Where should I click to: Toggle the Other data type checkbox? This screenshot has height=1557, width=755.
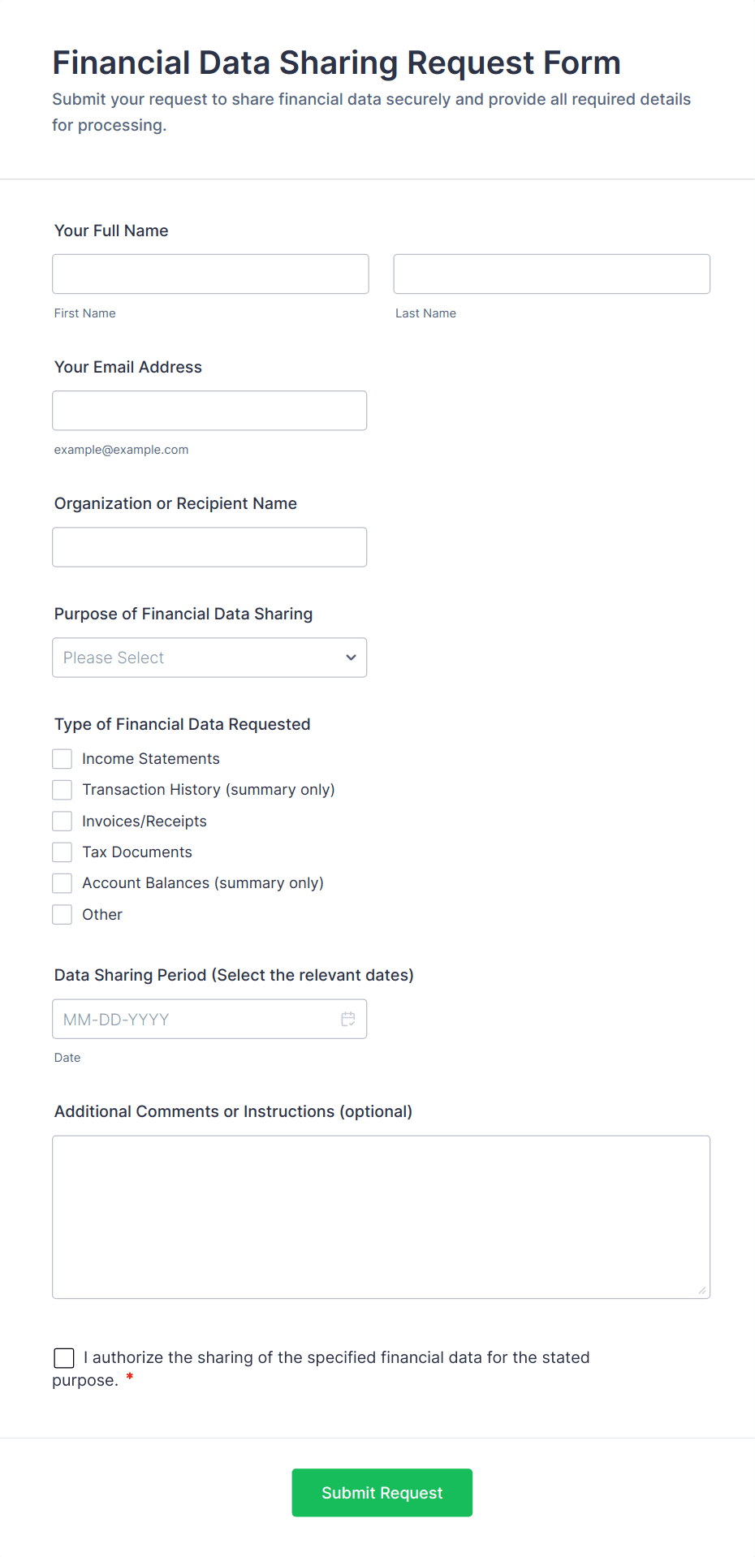point(62,914)
